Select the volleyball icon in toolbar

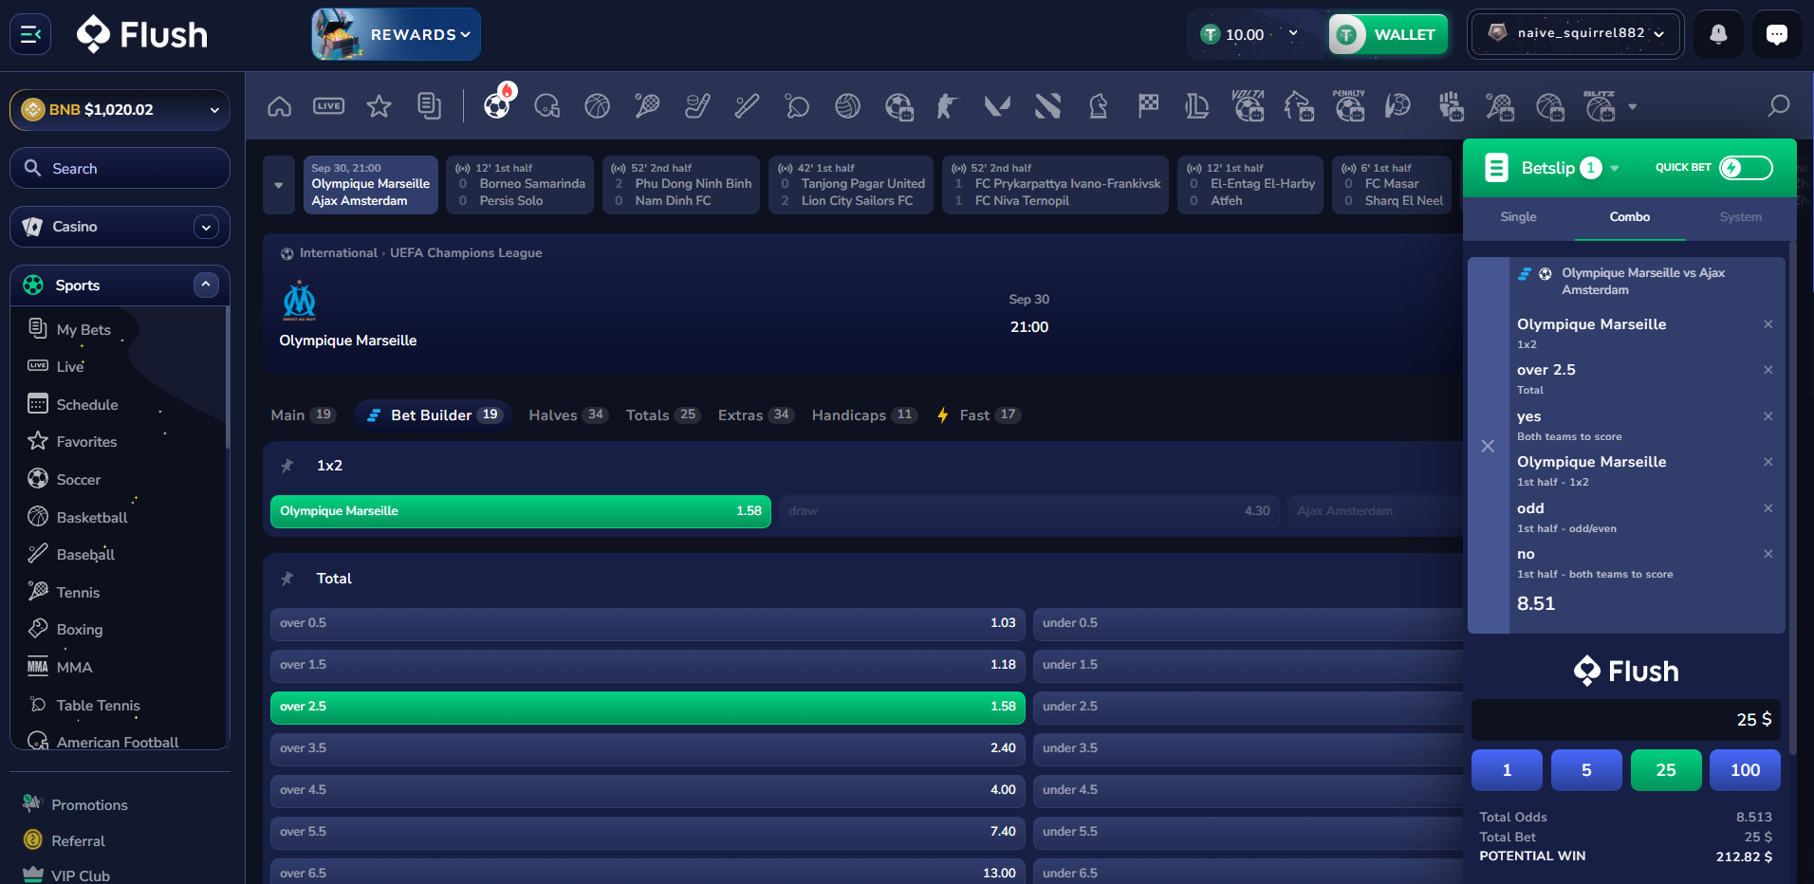[847, 106]
